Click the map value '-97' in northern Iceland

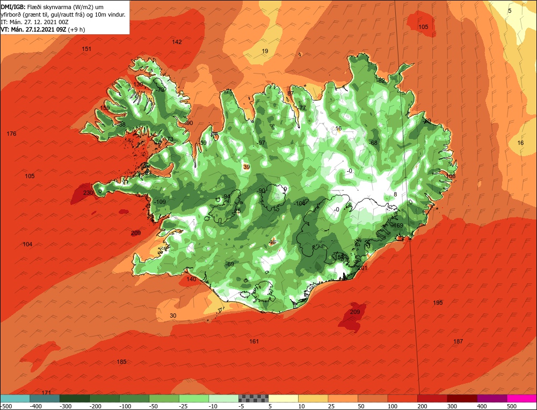click(262, 143)
